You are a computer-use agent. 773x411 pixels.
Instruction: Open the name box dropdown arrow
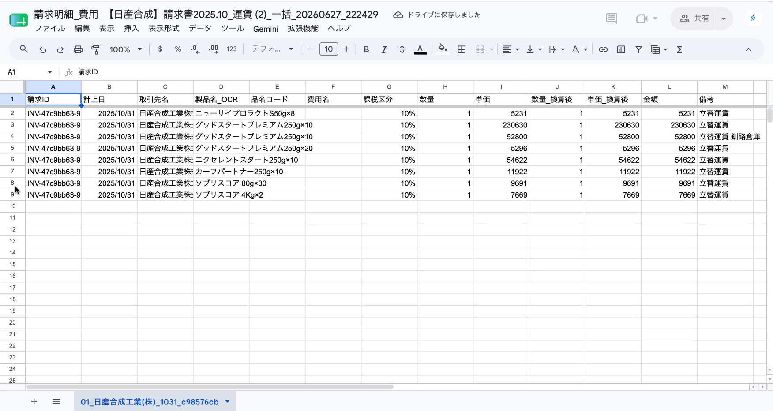tap(50, 72)
